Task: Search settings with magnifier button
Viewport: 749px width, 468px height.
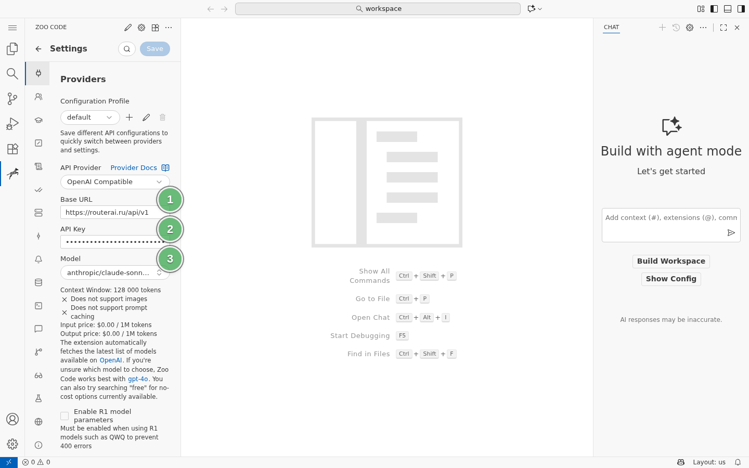Action: tap(127, 49)
